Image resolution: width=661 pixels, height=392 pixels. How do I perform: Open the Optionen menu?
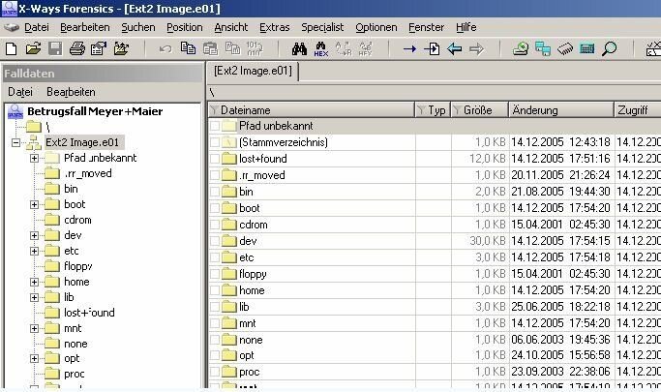pos(376,27)
